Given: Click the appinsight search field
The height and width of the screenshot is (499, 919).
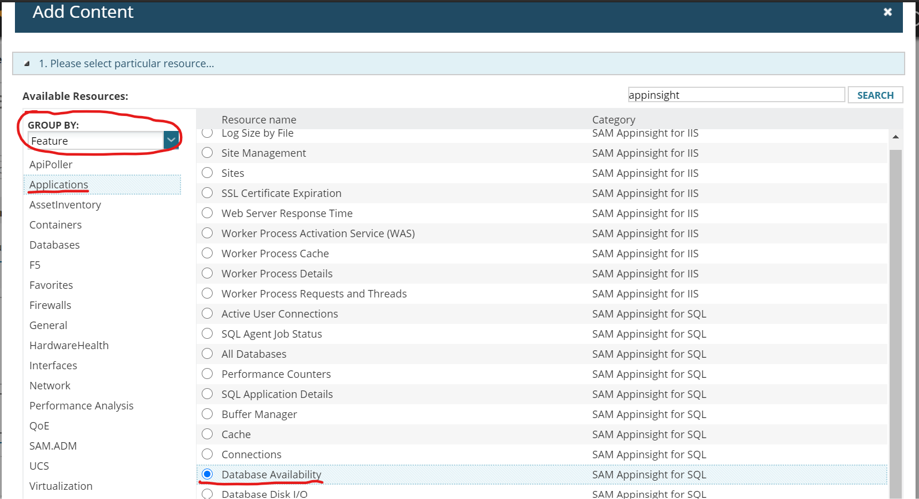Looking at the screenshot, I should 737,95.
